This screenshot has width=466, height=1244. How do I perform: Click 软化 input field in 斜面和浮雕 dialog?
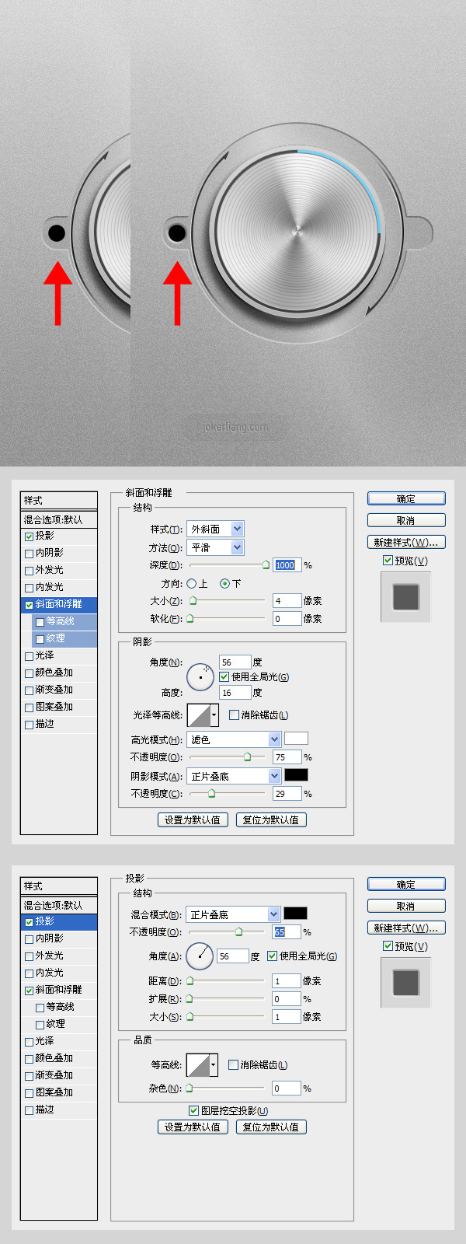pos(287,618)
